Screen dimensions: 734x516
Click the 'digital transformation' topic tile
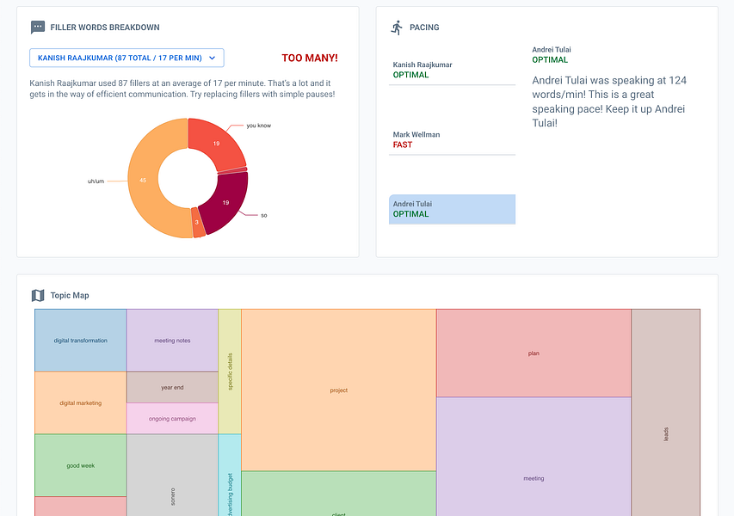[x=81, y=341]
